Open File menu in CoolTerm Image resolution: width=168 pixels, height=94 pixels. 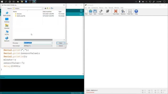click(x=86, y=8)
